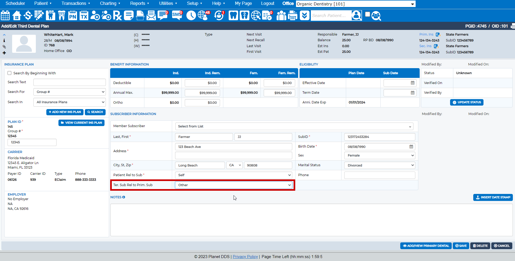
Task: Open Birth Date calendar picker
Action: pyautogui.click(x=411, y=147)
